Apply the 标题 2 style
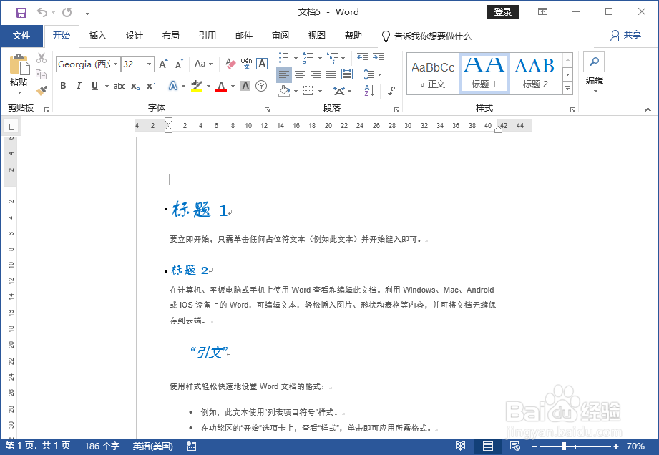This screenshot has width=659, height=455. [x=535, y=74]
